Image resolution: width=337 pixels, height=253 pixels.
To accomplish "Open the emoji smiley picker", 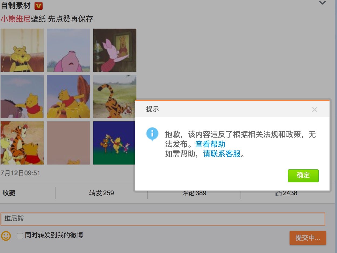I will click(6, 236).
